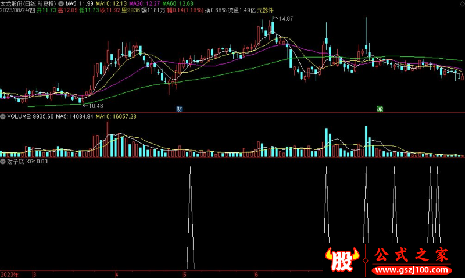Click the volume 量9936 value
465x278 pixels.
click(131, 10)
